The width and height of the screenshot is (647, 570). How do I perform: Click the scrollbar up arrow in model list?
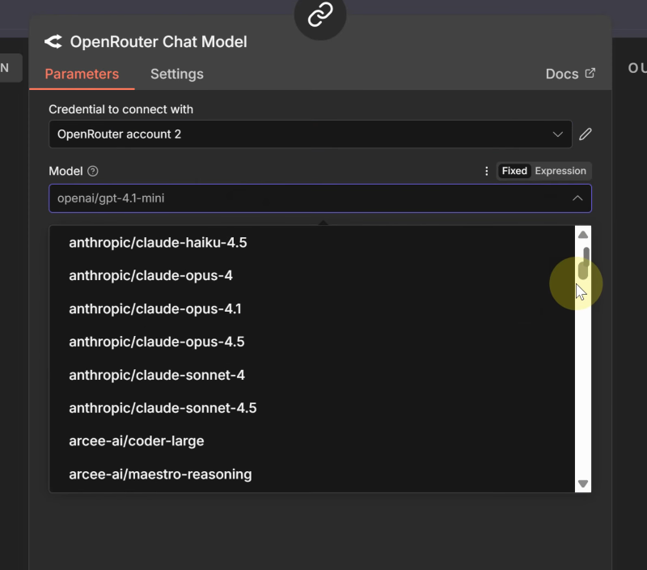(582, 235)
